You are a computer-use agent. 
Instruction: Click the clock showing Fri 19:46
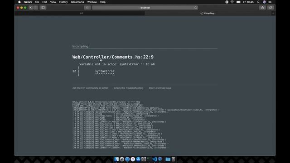pos(248,2)
